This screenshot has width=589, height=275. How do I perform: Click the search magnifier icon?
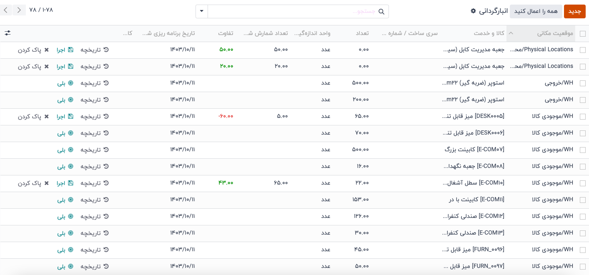pos(381,12)
